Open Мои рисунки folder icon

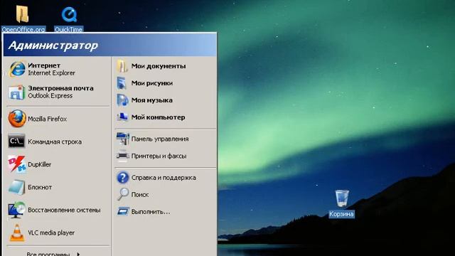coord(122,83)
